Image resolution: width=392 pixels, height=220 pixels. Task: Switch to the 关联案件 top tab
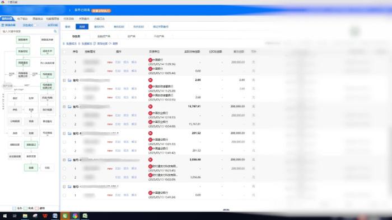point(84,18)
